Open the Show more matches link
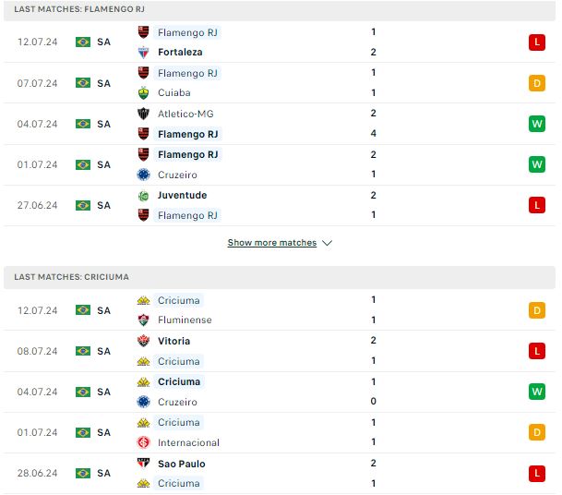Screen dimensions: 562x495 pos(272,243)
